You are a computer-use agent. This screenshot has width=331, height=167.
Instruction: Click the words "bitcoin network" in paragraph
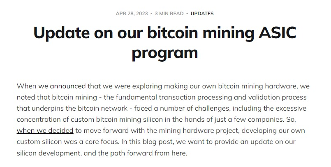tap(103, 108)
